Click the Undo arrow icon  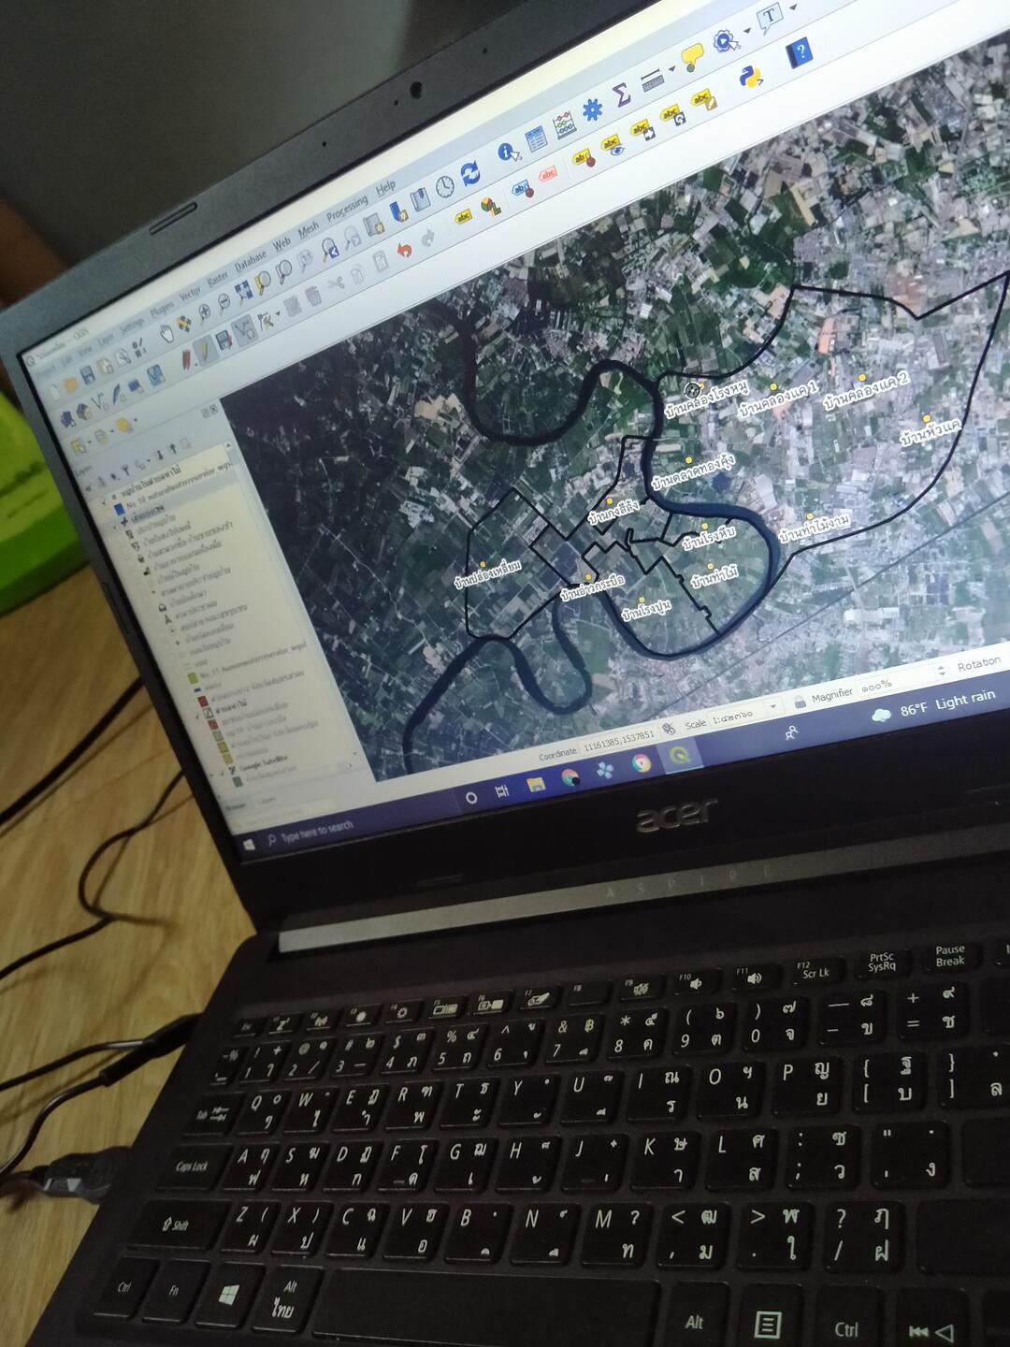click(x=404, y=250)
